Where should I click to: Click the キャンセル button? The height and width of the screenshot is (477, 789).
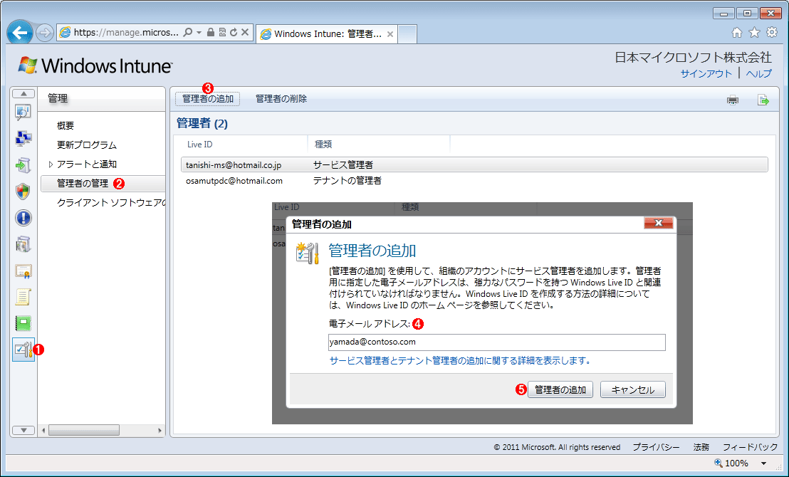[633, 389]
